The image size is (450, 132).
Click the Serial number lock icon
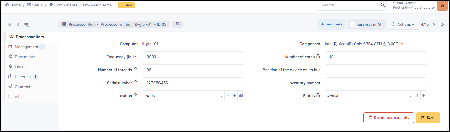(135, 82)
